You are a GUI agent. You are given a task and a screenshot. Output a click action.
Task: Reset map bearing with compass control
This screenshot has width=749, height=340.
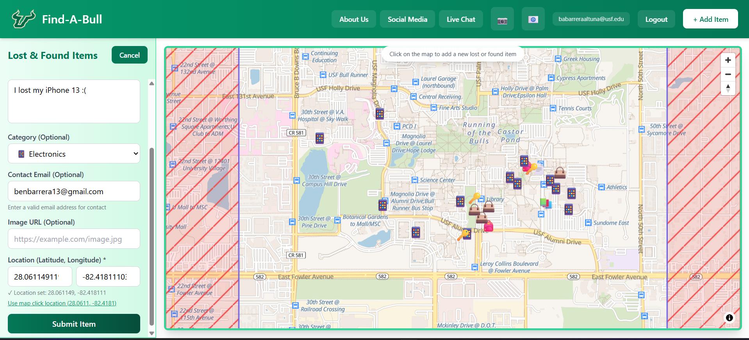(728, 88)
